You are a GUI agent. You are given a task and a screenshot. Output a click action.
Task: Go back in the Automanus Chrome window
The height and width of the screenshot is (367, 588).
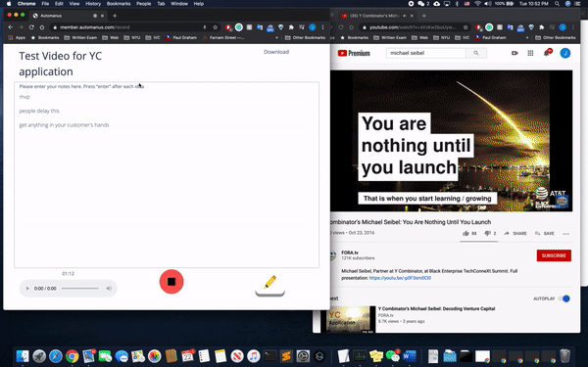[11, 27]
